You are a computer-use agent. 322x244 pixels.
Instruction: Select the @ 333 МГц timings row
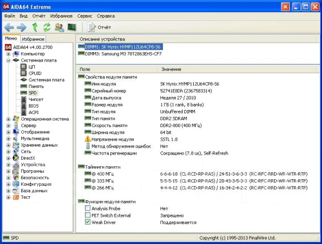coord(196,181)
